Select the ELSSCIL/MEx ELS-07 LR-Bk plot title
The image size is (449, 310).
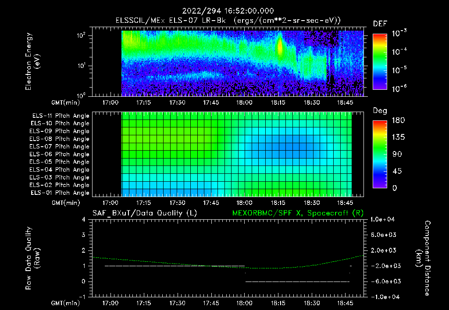pyautogui.click(x=228, y=21)
